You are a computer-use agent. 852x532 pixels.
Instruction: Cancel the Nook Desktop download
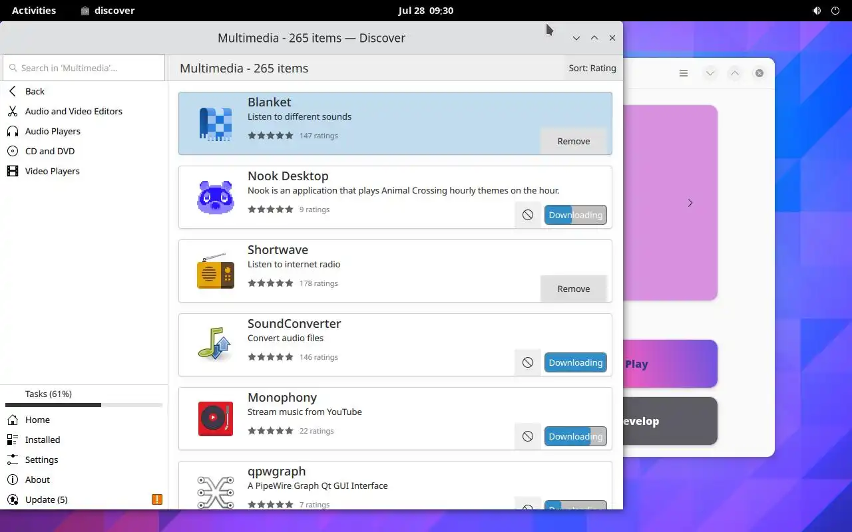(528, 215)
